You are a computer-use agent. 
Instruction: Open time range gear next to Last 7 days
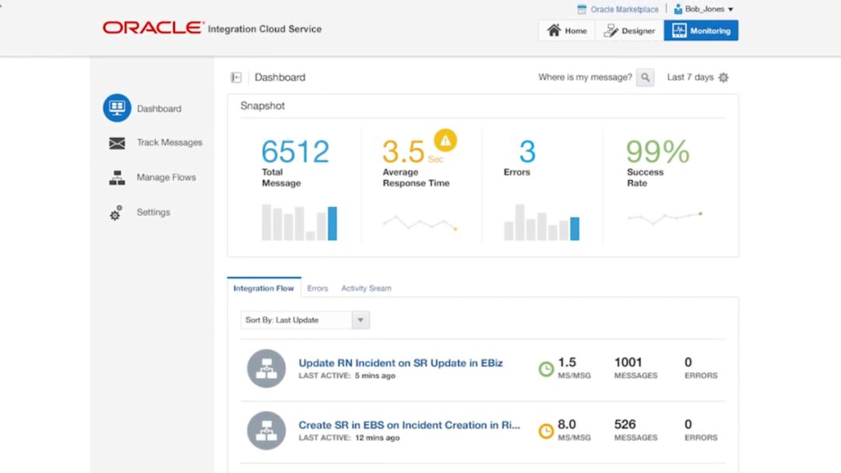pyautogui.click(x=723, y=78)
